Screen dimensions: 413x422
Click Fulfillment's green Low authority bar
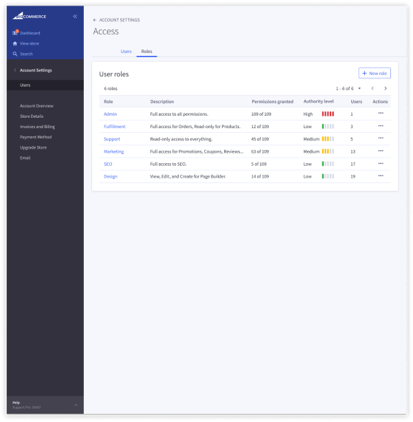point(328,126)
